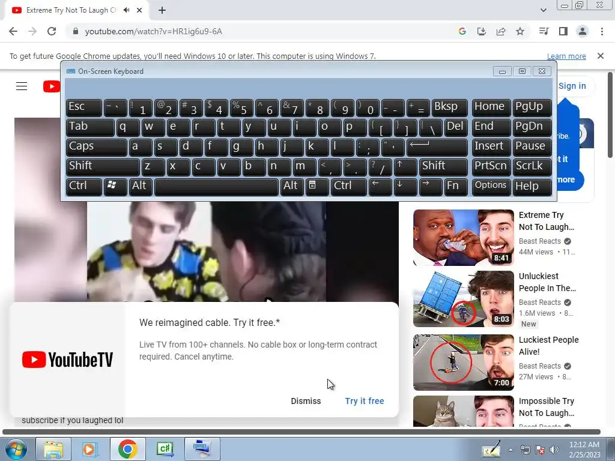Go back using the browser back arrow
Image resolution: width=615 pixels, height=461 pixels.
click(x=13, y=31)
